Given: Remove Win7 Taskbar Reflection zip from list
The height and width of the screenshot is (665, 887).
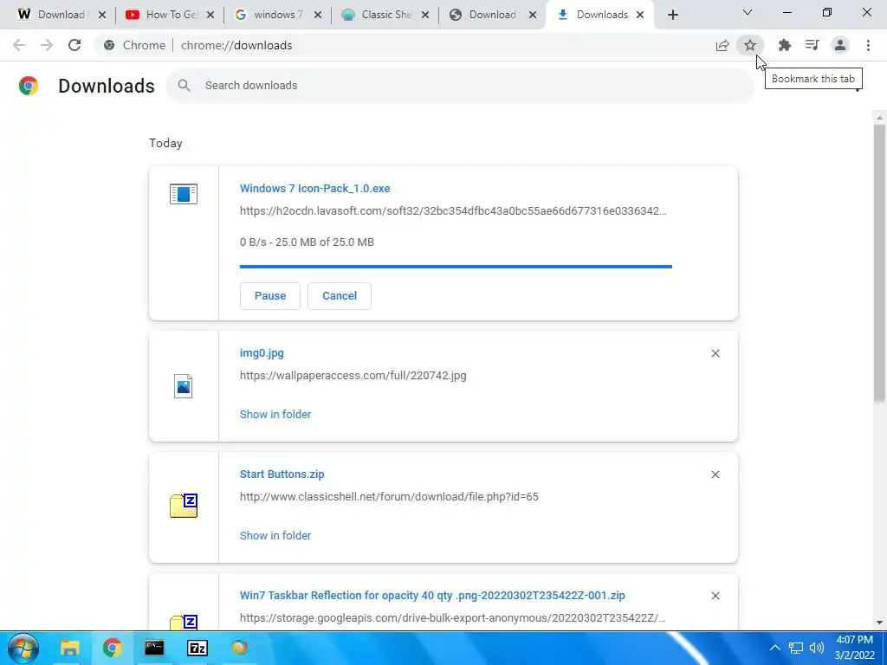Looking at the screenshot, I should click(715, 596).
